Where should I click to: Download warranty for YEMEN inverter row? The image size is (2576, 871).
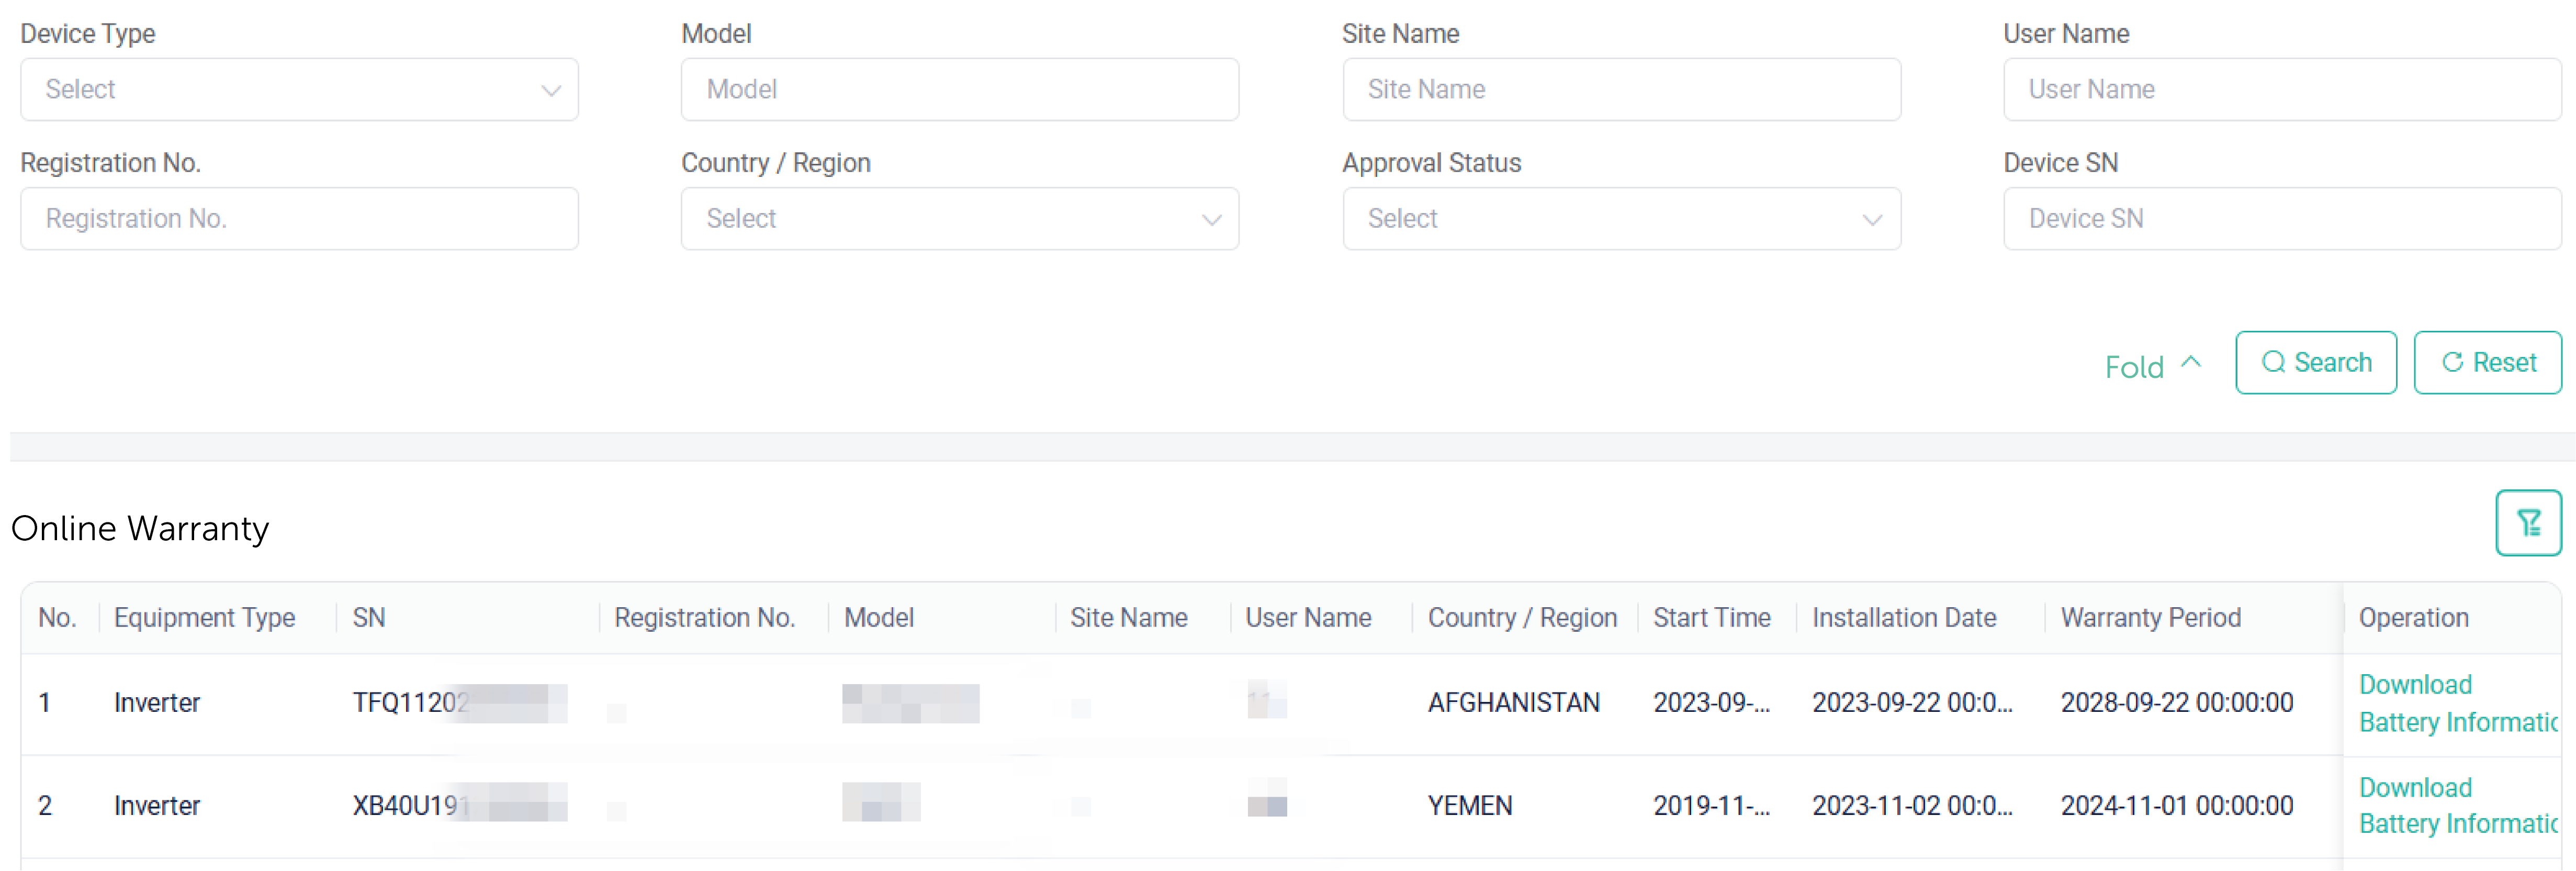[x=2415, y=787]
